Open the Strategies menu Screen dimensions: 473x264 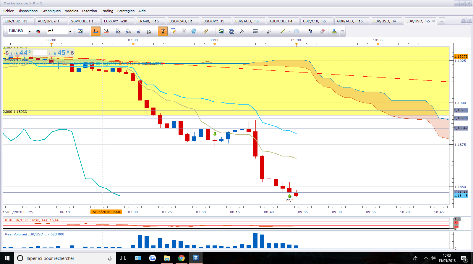click(126, 11)
